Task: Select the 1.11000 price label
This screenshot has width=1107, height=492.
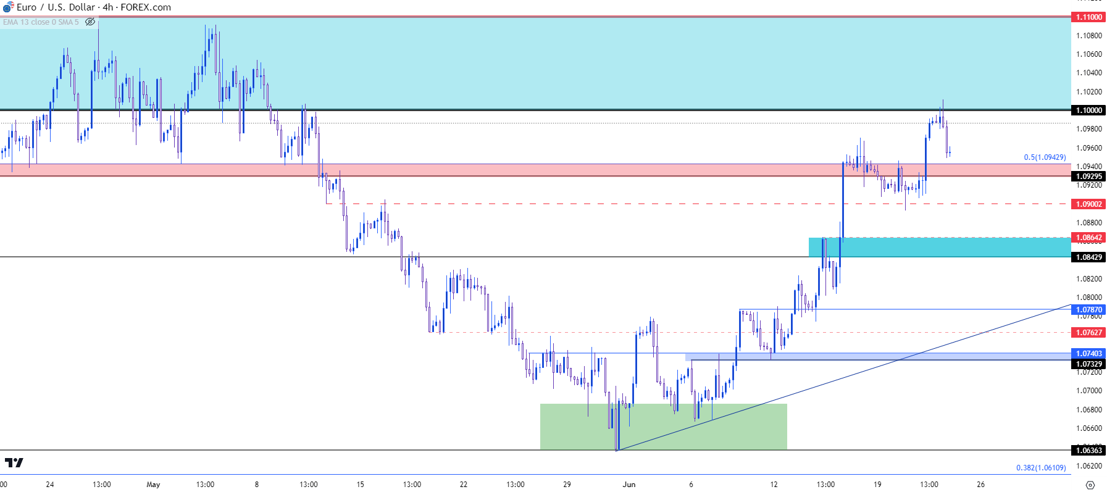Action: [x=1088, y=17]
